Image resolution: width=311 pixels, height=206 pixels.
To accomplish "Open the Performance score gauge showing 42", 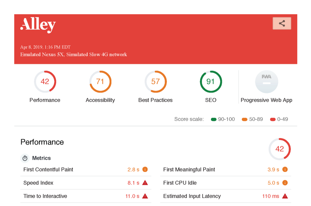I will tap(45, 81).
